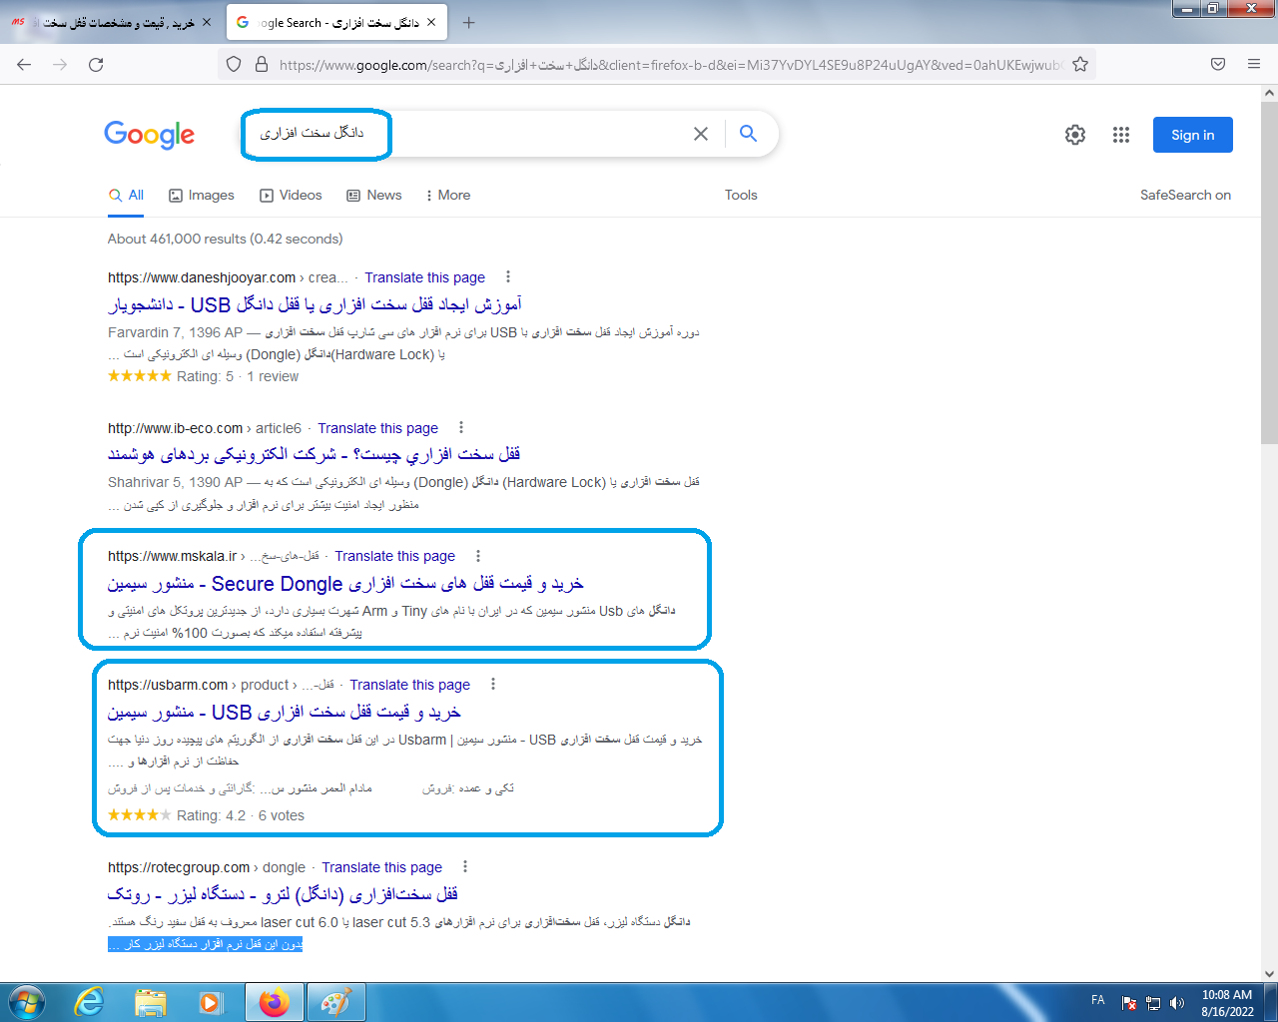This screenshot has width=1278, height=1022.
Task: Click the SafeSearch on setting
Action: [1185, 196]
